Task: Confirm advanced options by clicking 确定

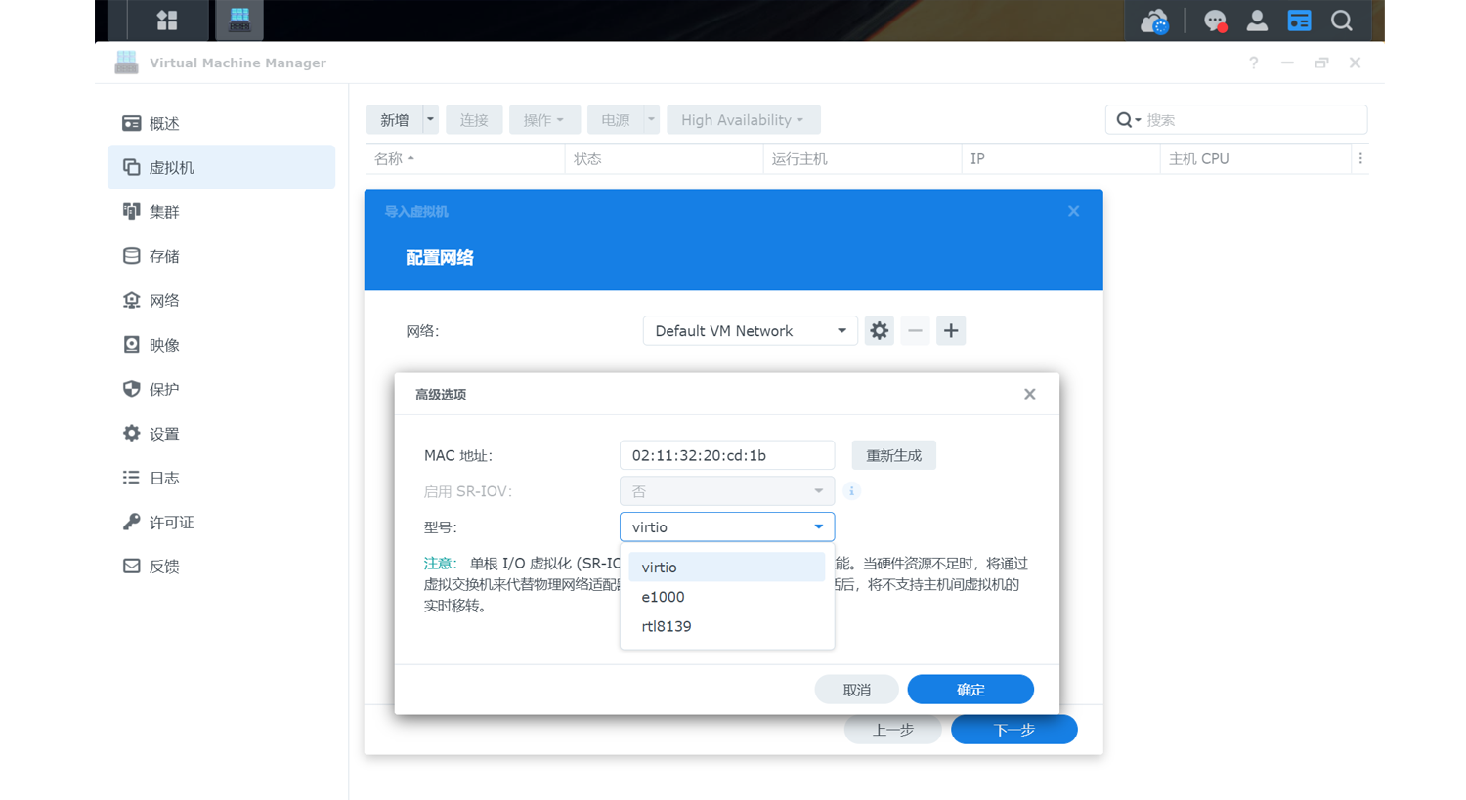Action: (x=970, y=689)
